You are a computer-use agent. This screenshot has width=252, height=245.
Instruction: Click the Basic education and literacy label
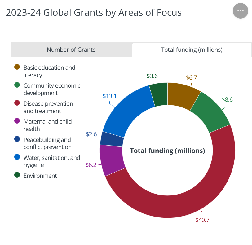[49, 71]
